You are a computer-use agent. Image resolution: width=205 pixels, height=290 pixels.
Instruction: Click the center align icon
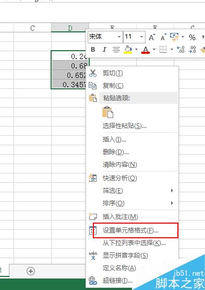[x=116, y=50]
